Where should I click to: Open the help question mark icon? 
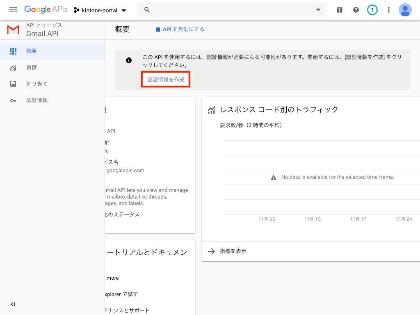point(356,10)
